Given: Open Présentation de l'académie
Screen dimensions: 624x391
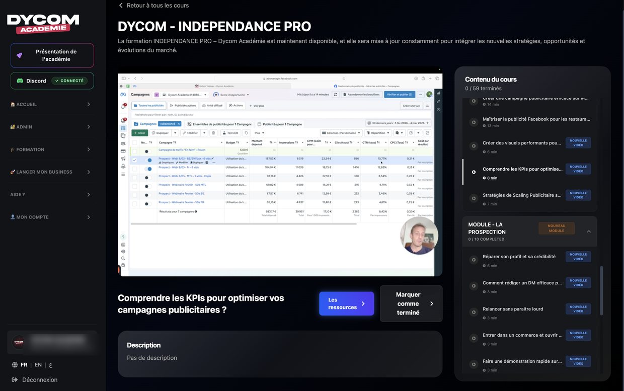Looking at the screenshot, I should point(52,55).
